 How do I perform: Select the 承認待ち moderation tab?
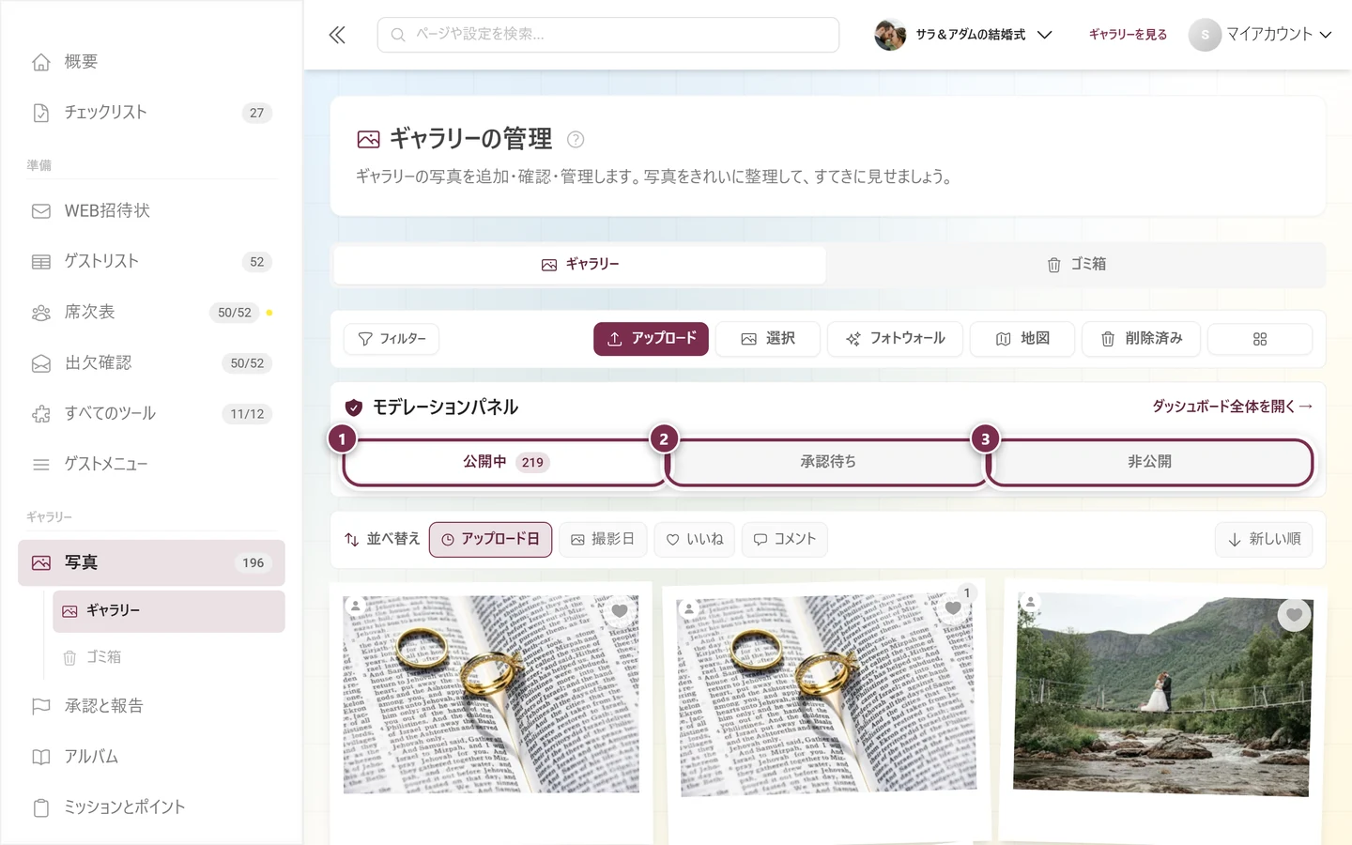click(827, 462)
